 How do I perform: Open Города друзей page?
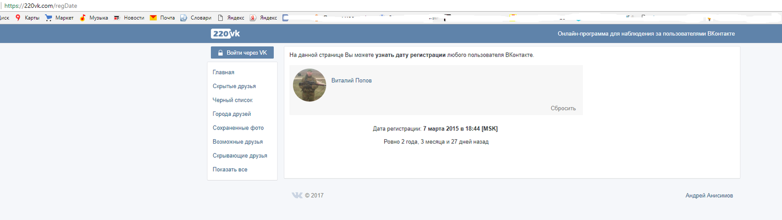click(232, 114)
